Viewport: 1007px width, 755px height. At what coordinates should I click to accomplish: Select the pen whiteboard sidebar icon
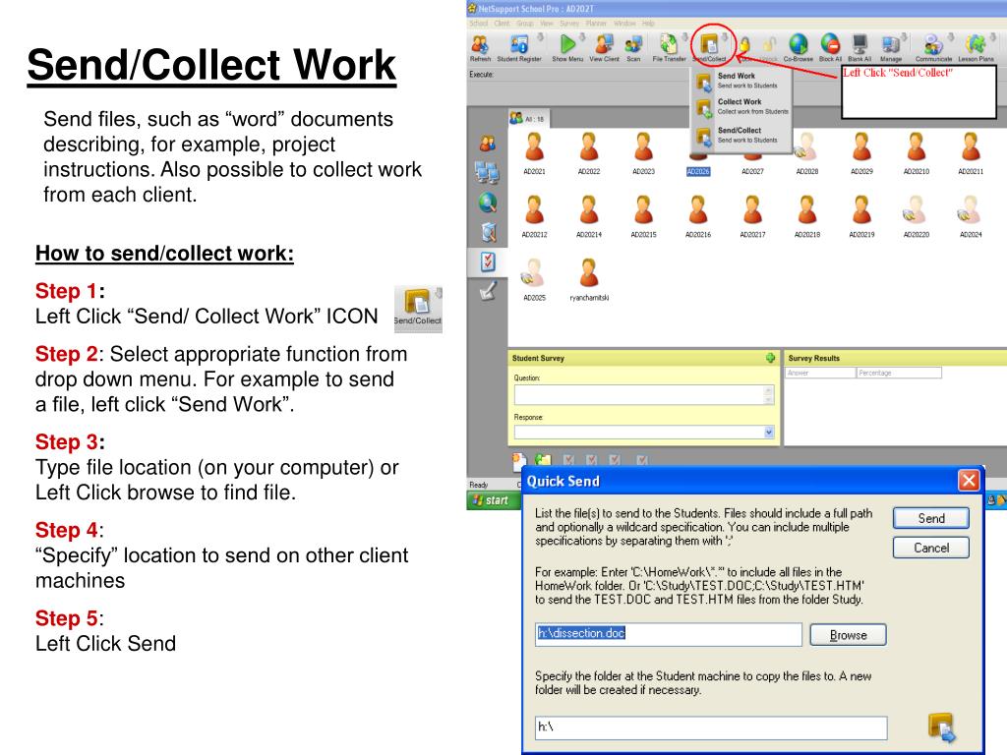(488, 291)
